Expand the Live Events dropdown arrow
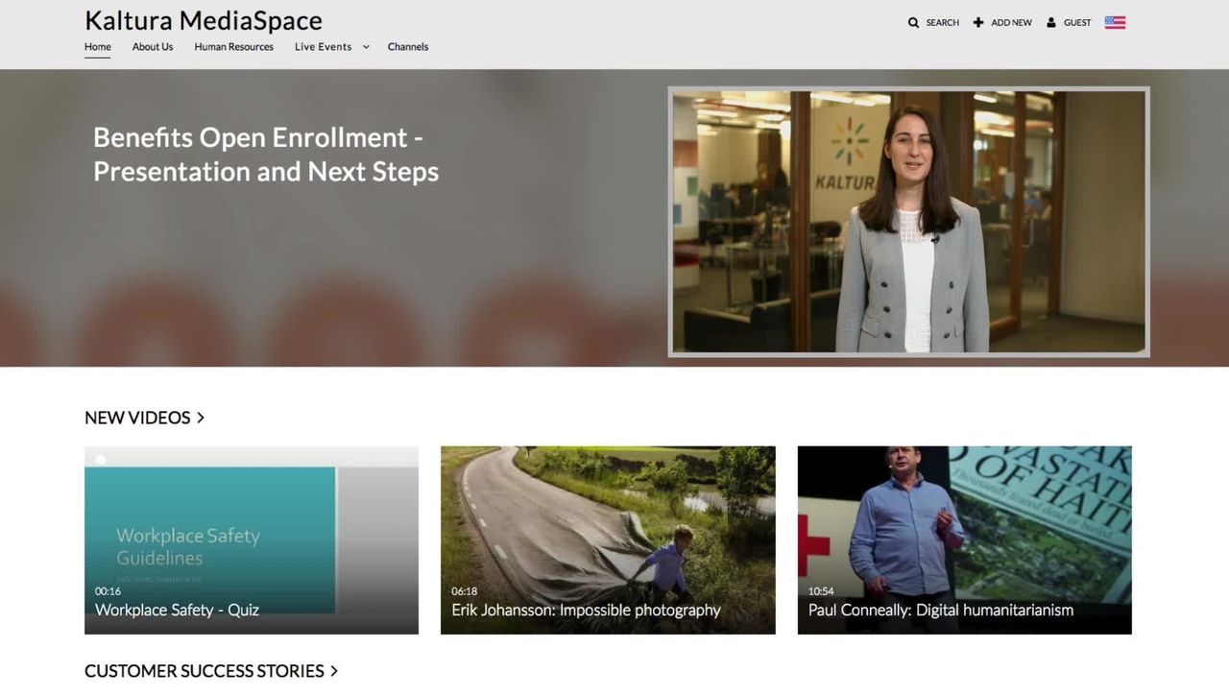This screenshot has height=696, width=1229. tap(366, 47)
